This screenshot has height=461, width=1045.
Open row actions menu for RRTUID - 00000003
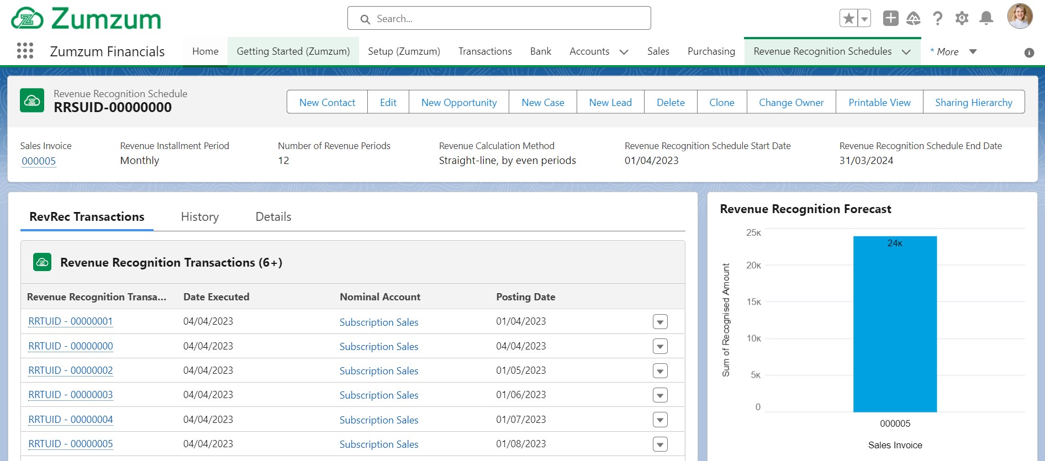tap(660, 395)
